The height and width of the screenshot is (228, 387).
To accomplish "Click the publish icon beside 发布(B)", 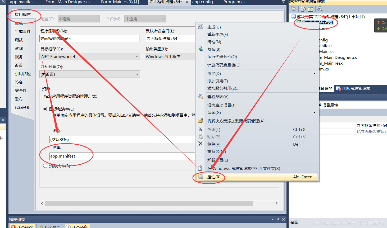I will (201, 49).
